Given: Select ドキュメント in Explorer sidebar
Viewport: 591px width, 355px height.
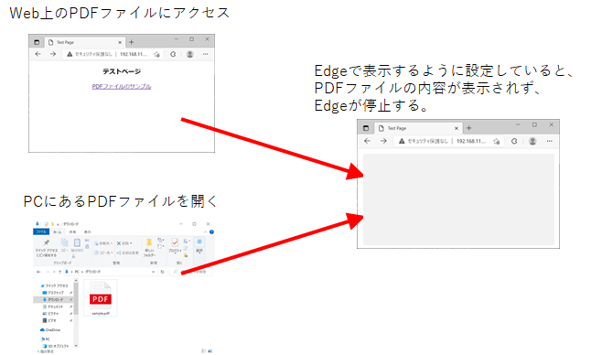Looking at the screenshot, I should (x=53, y=307).
